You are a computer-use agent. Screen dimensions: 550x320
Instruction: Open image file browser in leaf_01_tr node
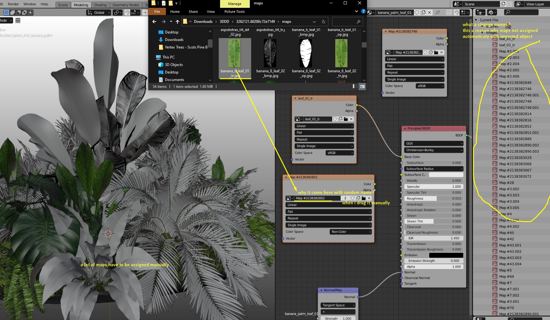click(x=346, y=119)
